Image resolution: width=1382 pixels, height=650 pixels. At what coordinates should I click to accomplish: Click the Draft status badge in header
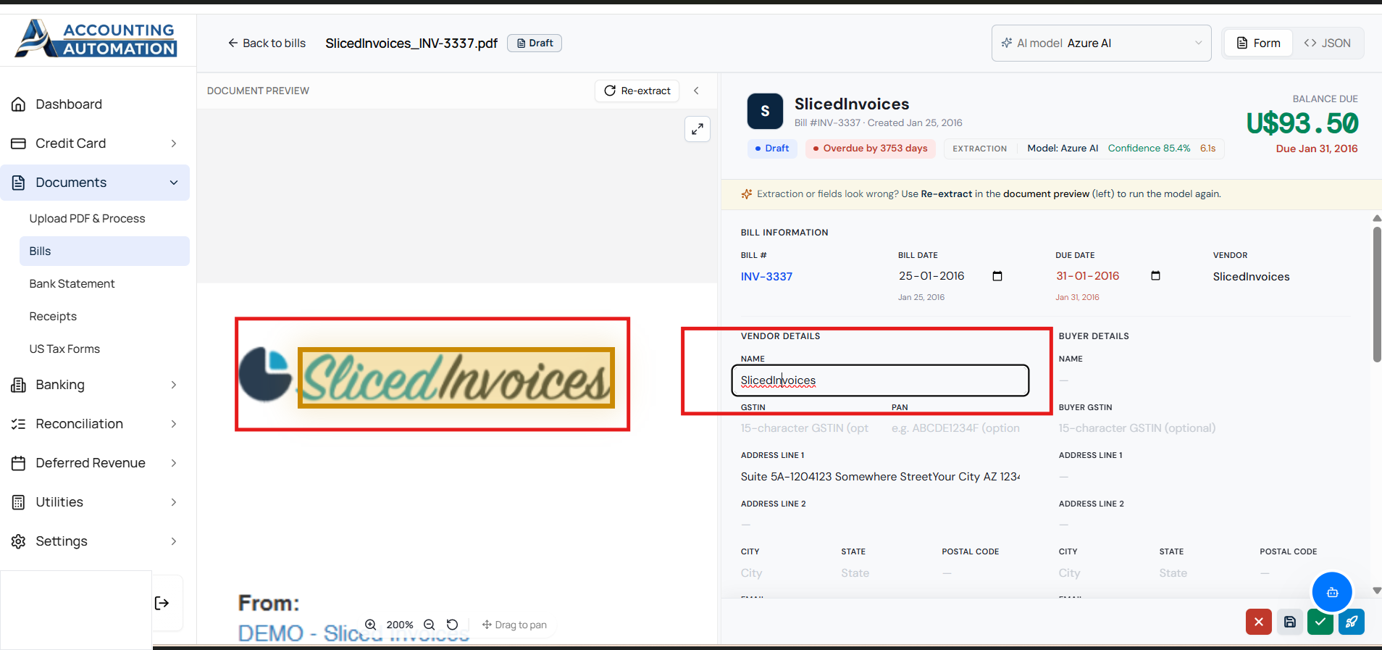pos(535,43)
